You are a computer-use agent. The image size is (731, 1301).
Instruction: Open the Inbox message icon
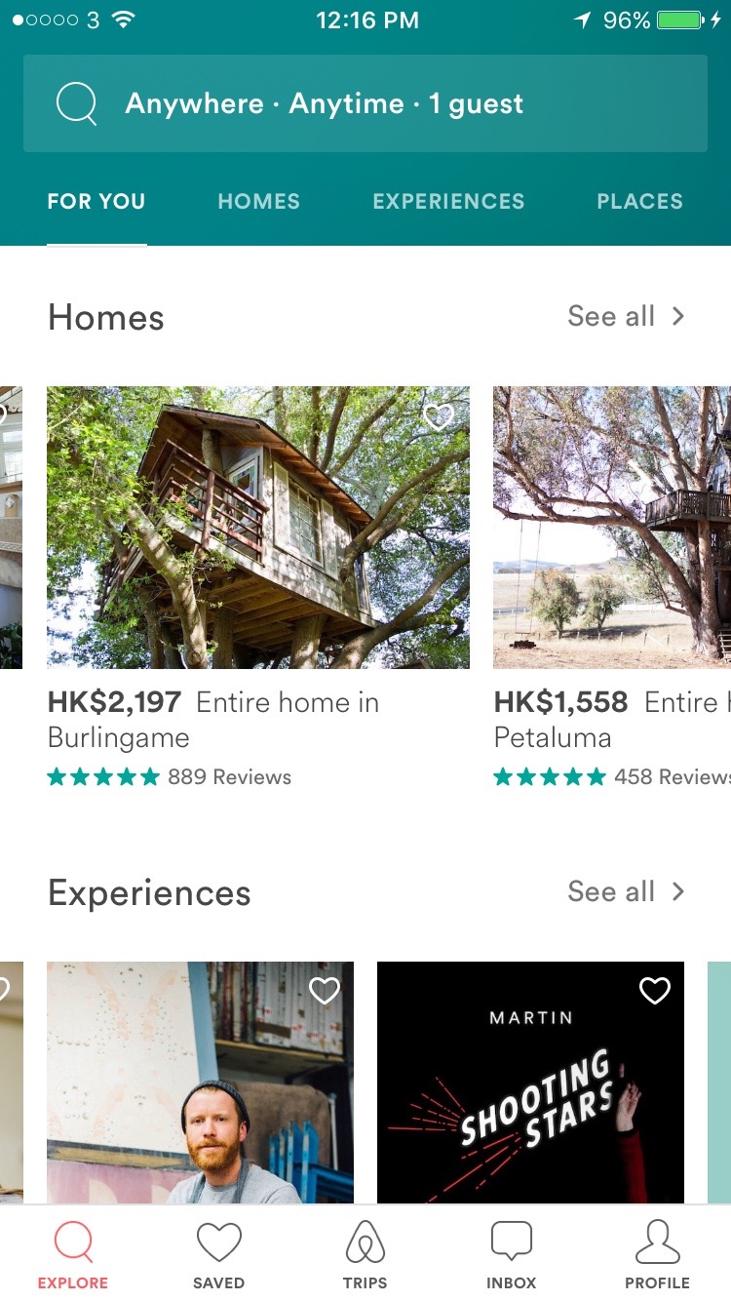point(511,1242)
